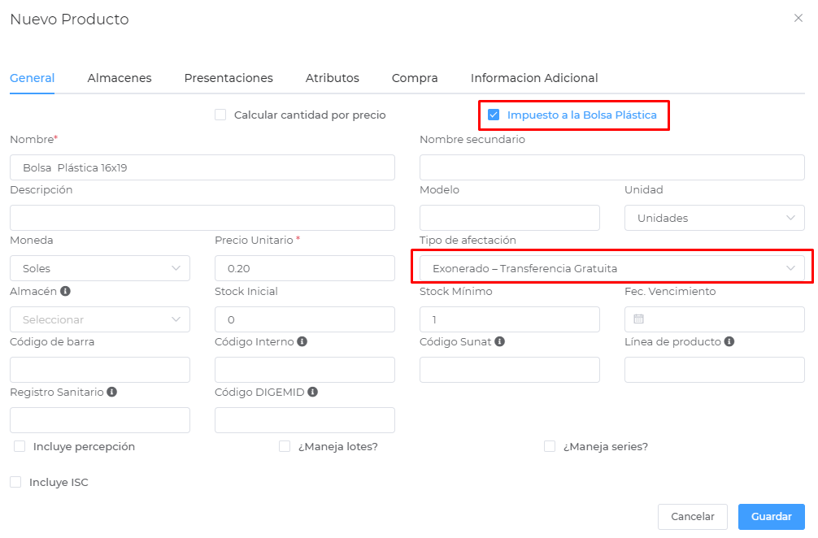Viewport: 818px width, 538px height.
Task: Click the Precio Unitario input field
Action: pos(305,268)
